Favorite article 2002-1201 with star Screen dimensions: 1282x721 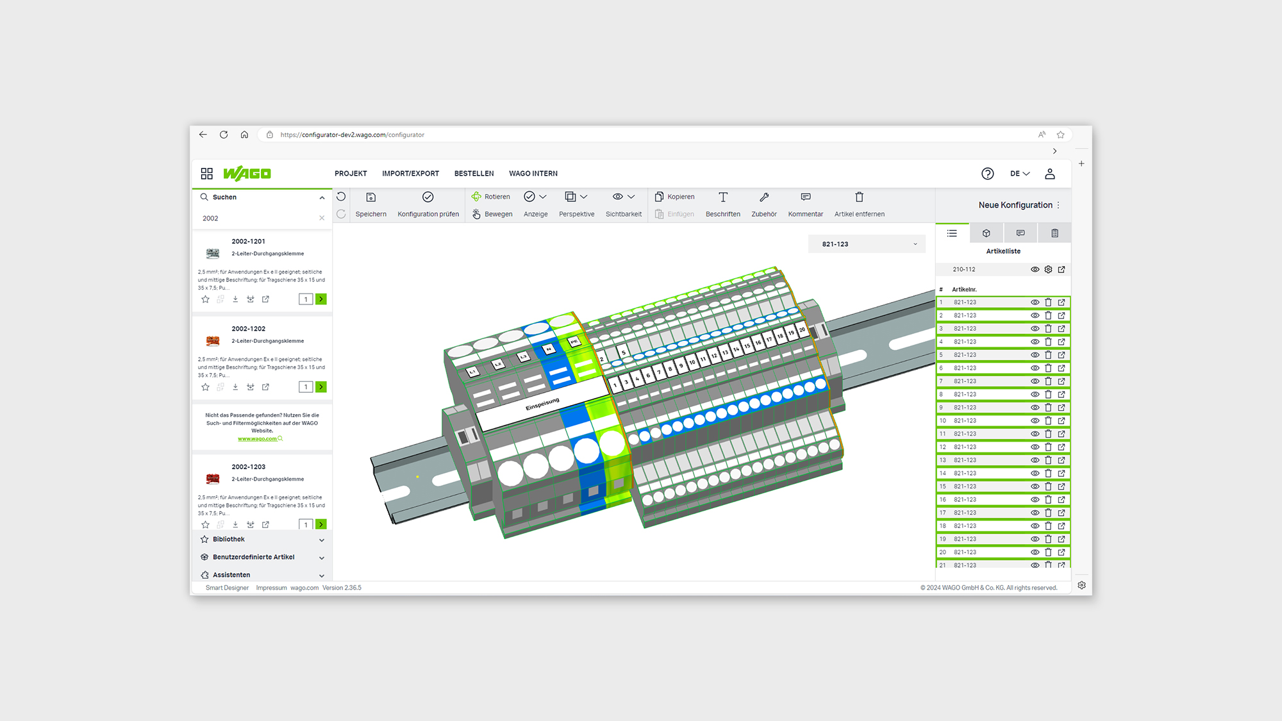click(x=205, y=299)
